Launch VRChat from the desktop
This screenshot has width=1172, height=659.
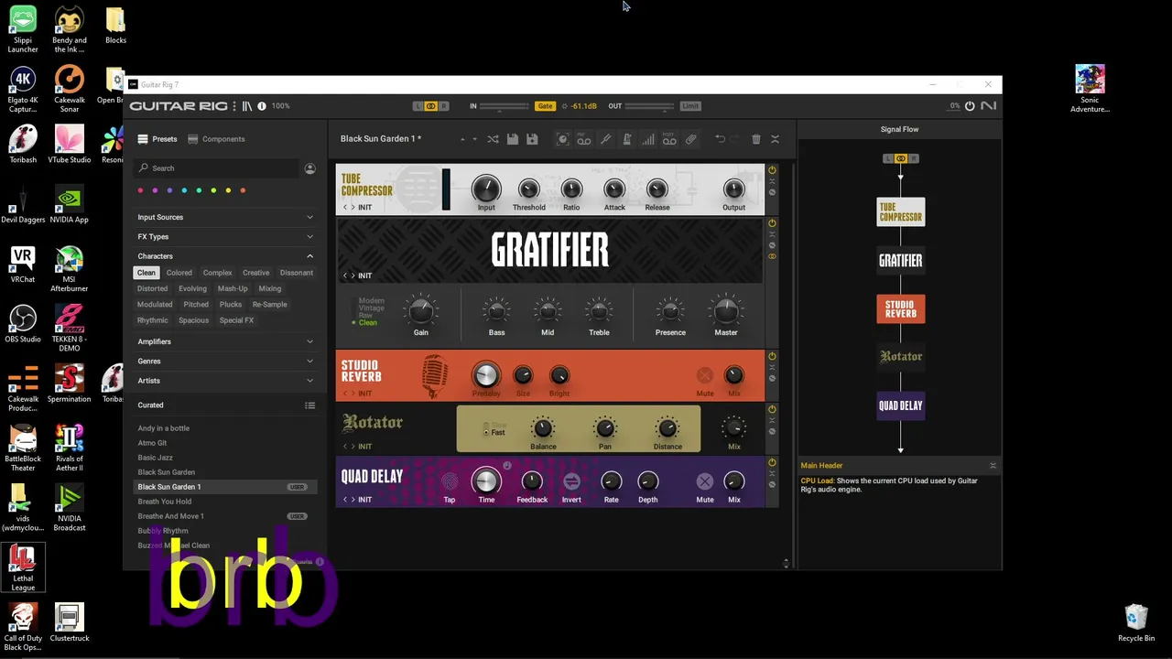23,264
